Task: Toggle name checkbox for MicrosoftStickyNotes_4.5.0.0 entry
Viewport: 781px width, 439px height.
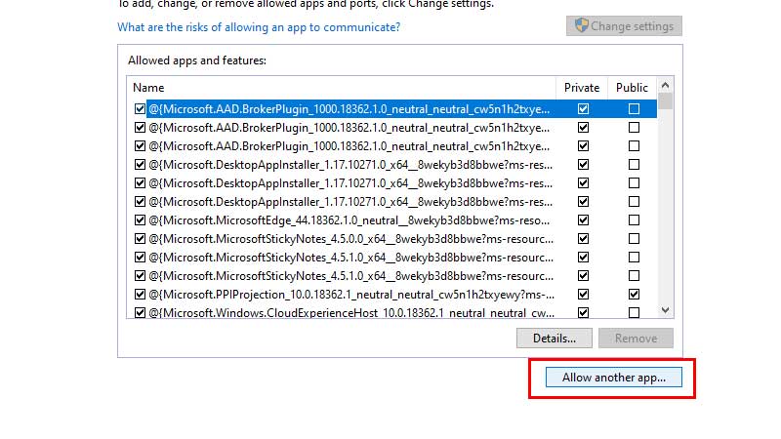Action: 140,238
